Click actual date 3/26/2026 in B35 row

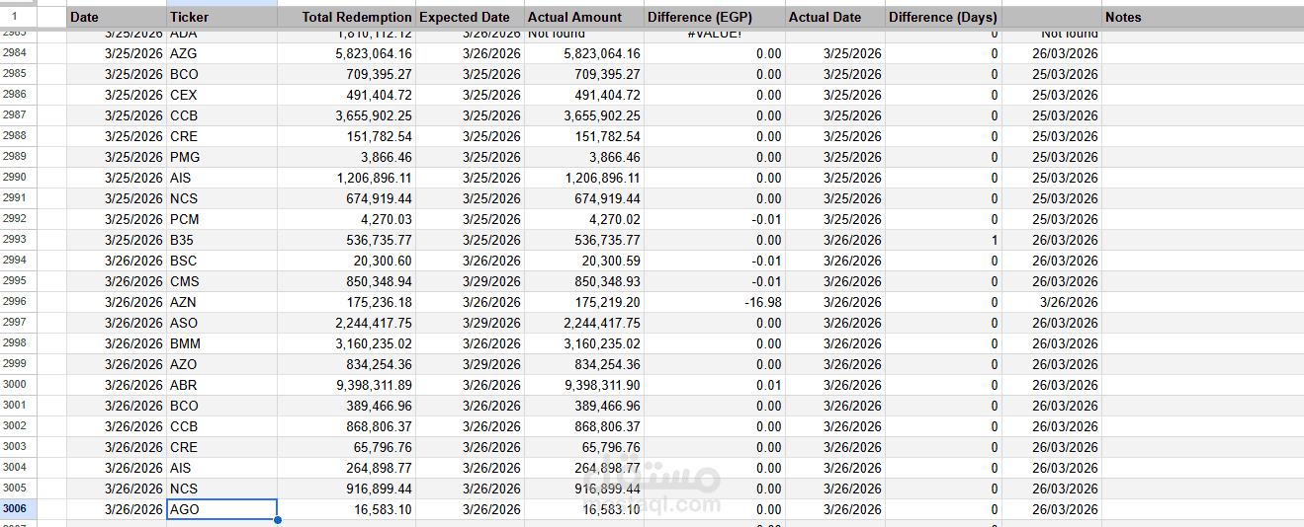coord(834,240)
